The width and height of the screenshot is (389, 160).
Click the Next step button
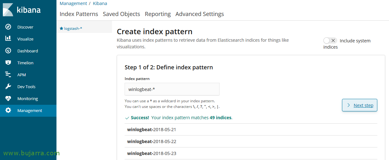point(360,105)
